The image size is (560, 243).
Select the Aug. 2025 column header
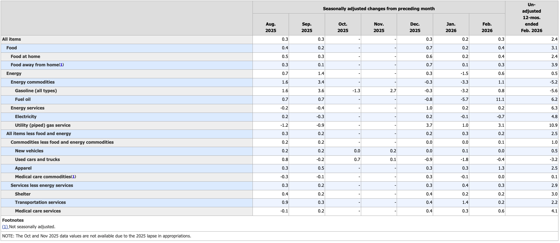click(270, 27)
